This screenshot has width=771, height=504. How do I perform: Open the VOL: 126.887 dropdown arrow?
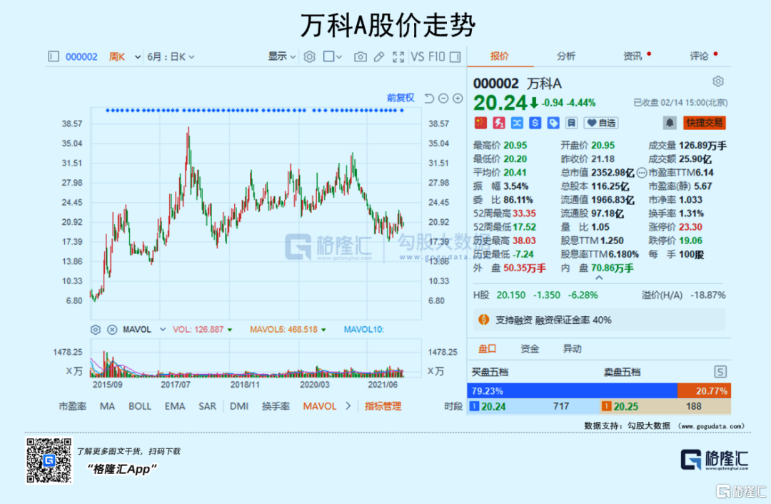[x=230, y=330]
